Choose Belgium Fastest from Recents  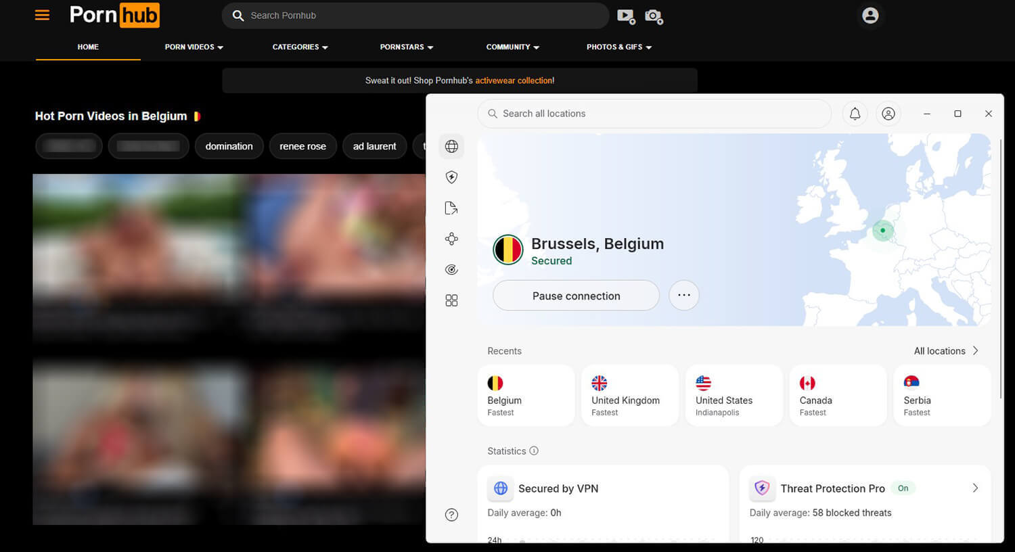tap(526, 396)
